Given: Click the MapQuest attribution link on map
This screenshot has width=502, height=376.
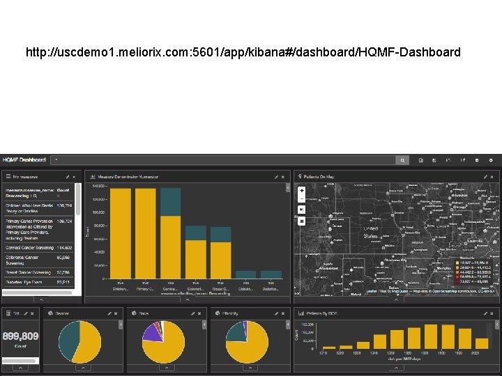Looking at the screenshot, I should pyautogui.click(x=399, y=291).
